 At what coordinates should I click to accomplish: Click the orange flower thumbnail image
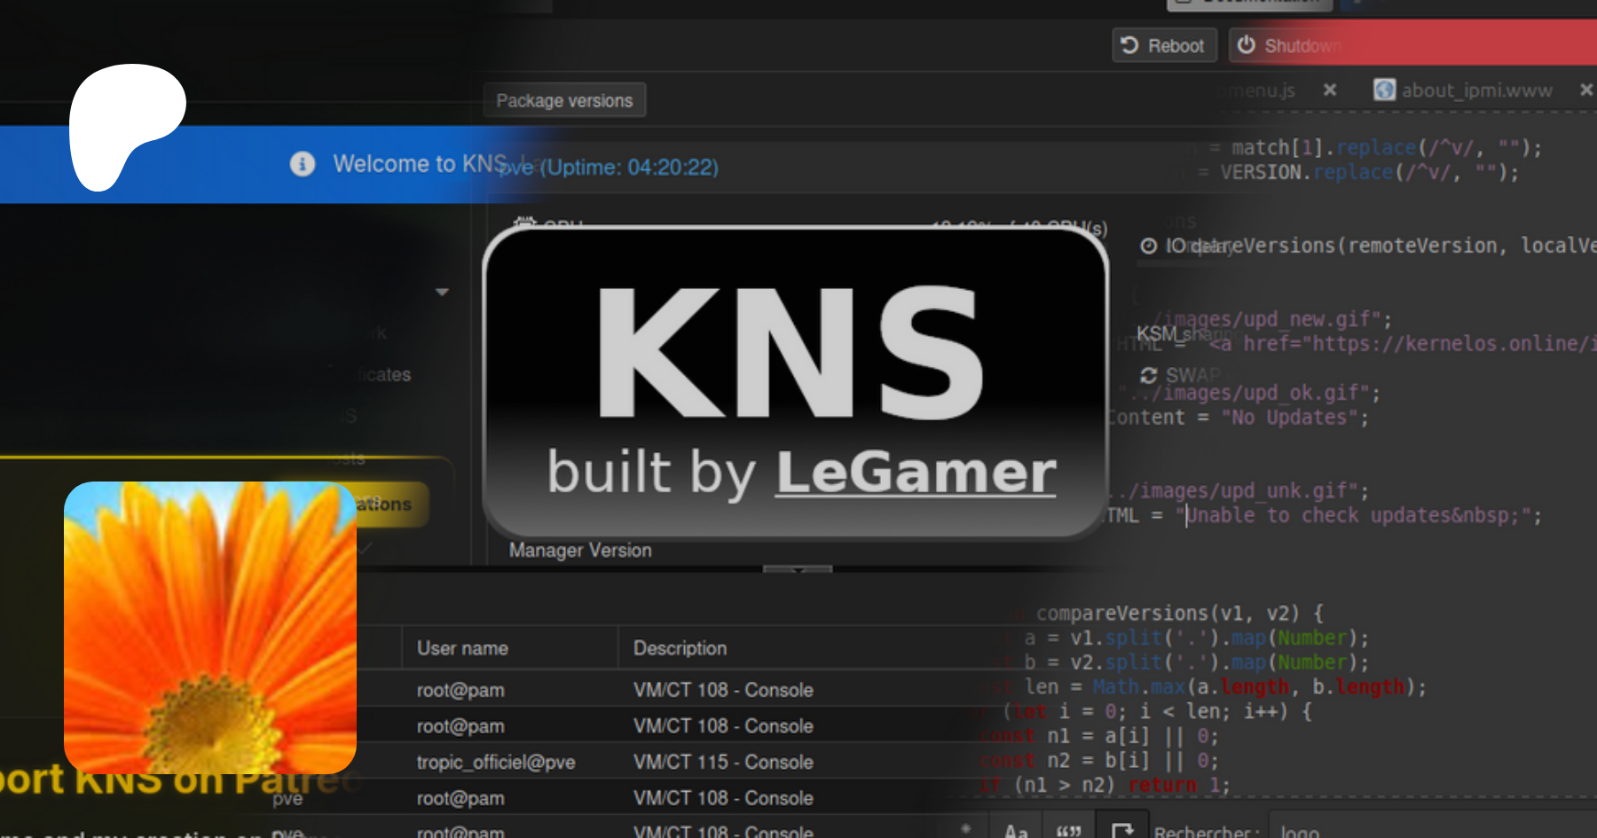[x=210, y=628]
